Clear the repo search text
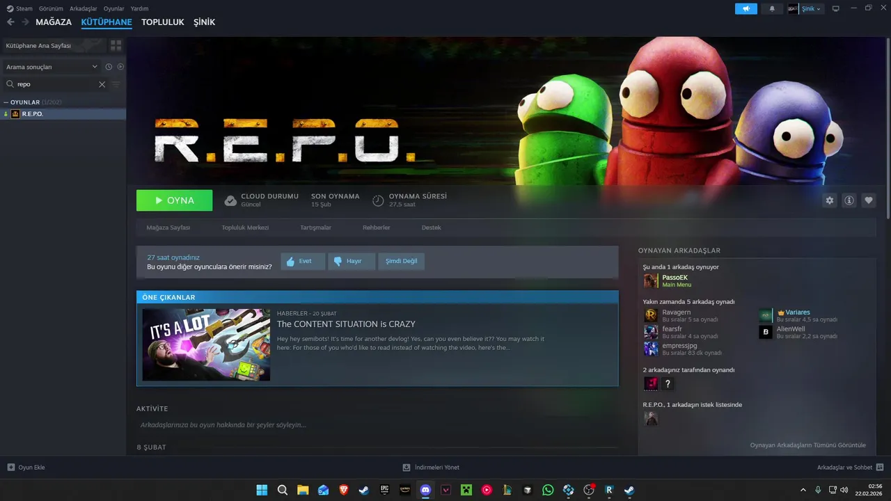 pyautogui.click(x=102, y=84)
